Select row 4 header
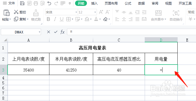The height and width of the screenshot is (101, 196). [x=4, y=78]
